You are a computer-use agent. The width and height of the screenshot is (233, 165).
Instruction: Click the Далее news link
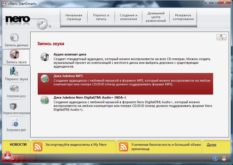coord(211,145)
